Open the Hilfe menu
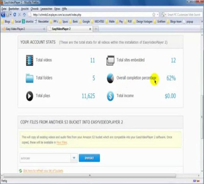The height and width of the screenshot is (184, 204). click(64, 9)
